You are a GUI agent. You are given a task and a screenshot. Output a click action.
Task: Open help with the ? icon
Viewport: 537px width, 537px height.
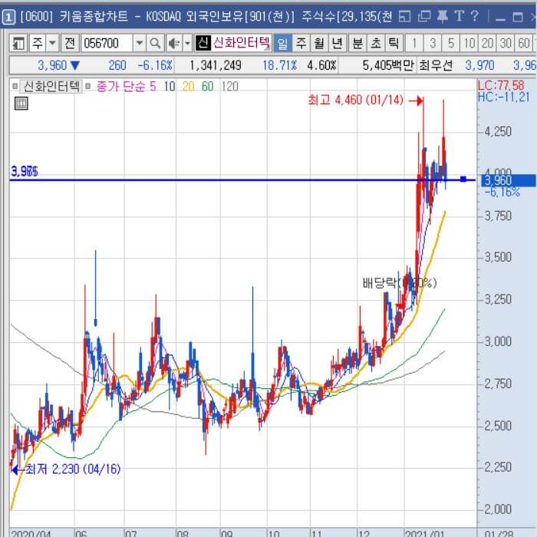coord(475,16)
